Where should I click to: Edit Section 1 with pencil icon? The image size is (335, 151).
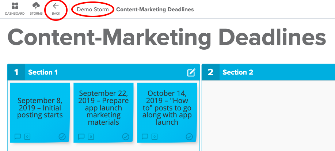point(191,72)
